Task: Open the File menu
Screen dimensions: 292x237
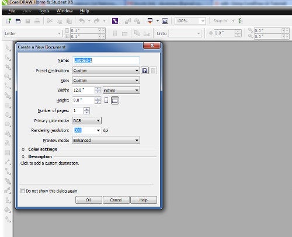Action: (x=12, y=11)
